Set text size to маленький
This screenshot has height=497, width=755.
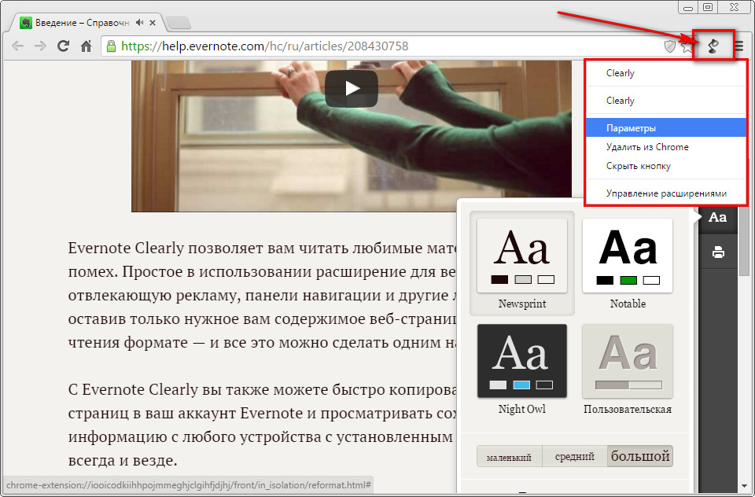pyautogui.click(x=510, y=457)
